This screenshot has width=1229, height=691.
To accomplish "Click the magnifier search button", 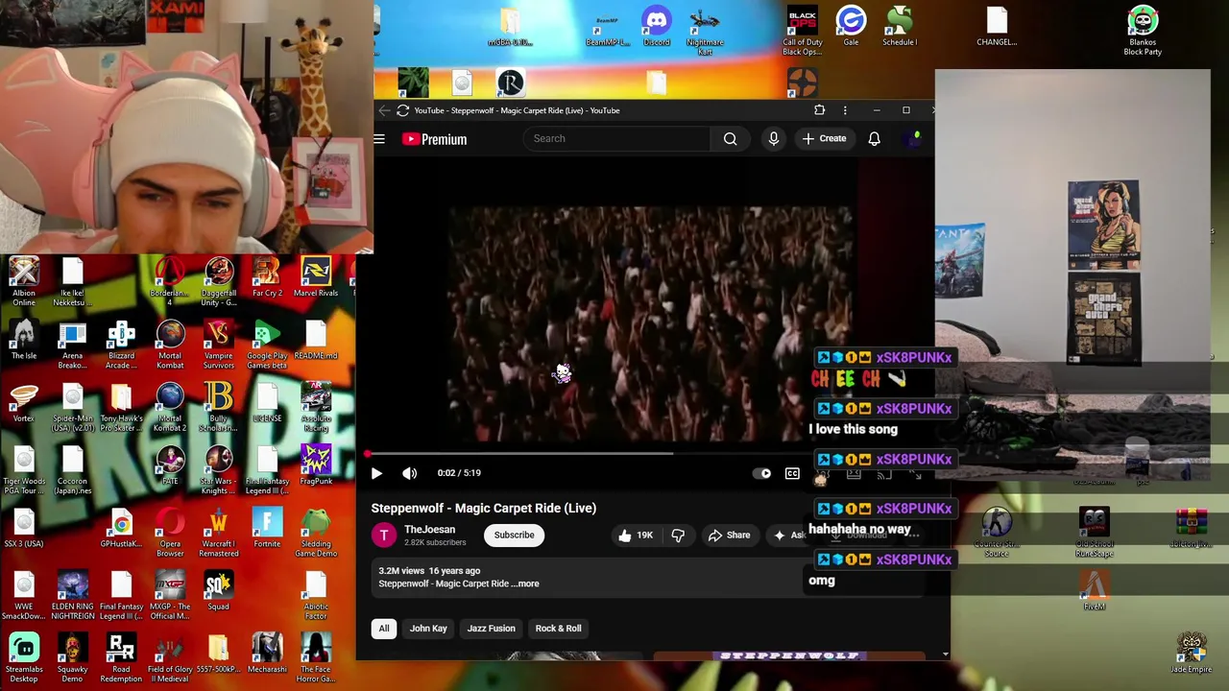I will pyautogui.click(x=731, y=138).
